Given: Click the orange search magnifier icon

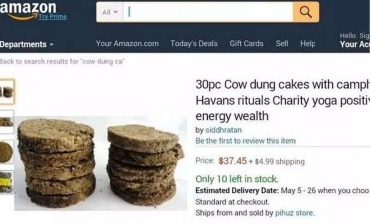Looking at the screenshot, I should pyautogui.click(x=306, y=12).
